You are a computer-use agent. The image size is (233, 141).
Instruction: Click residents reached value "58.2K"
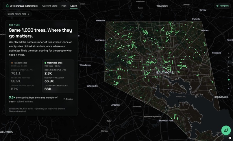[16, 81]
